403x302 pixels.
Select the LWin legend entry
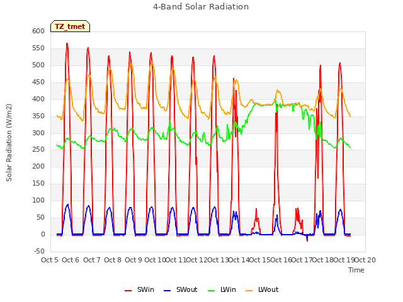(222, 289)
